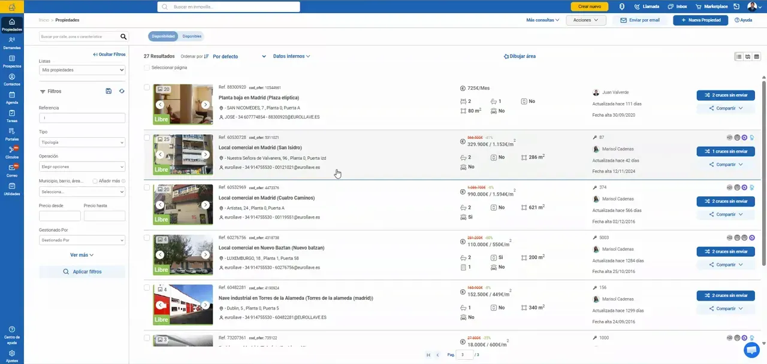The height and width of the screenshot is (364, 767).
Task: Open the chat bubble at bottom right
Action: (x=751, y=349)
